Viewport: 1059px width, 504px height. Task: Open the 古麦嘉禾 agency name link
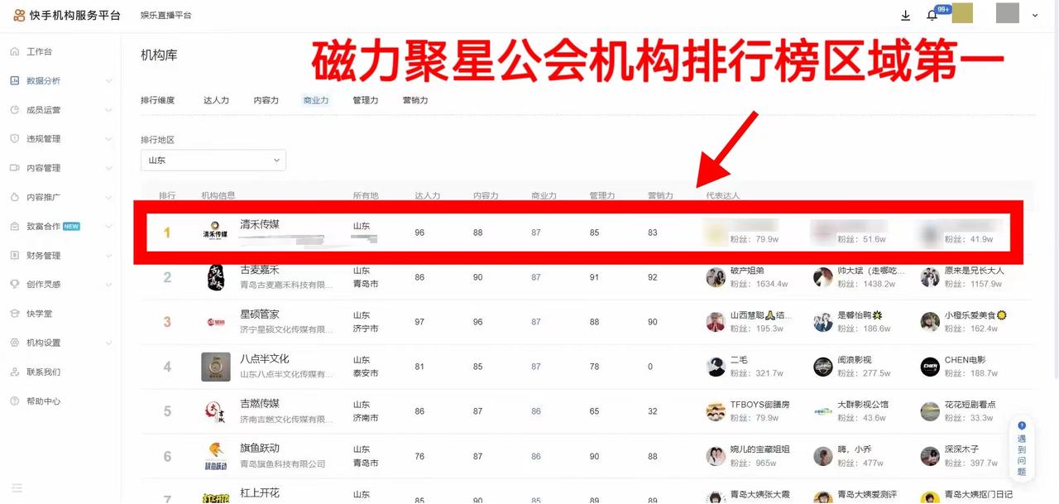point(260,270)
